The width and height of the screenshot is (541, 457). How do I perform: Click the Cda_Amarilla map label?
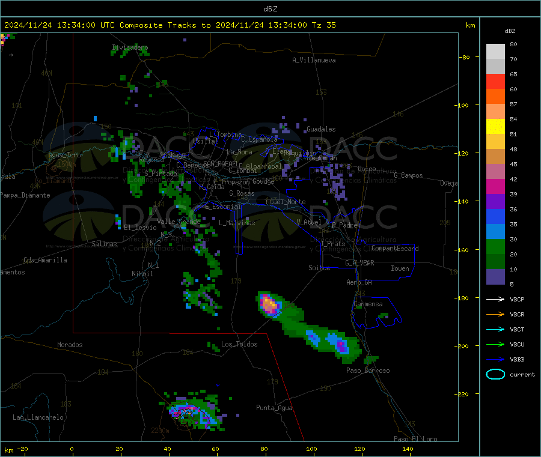tap(45, 260)
